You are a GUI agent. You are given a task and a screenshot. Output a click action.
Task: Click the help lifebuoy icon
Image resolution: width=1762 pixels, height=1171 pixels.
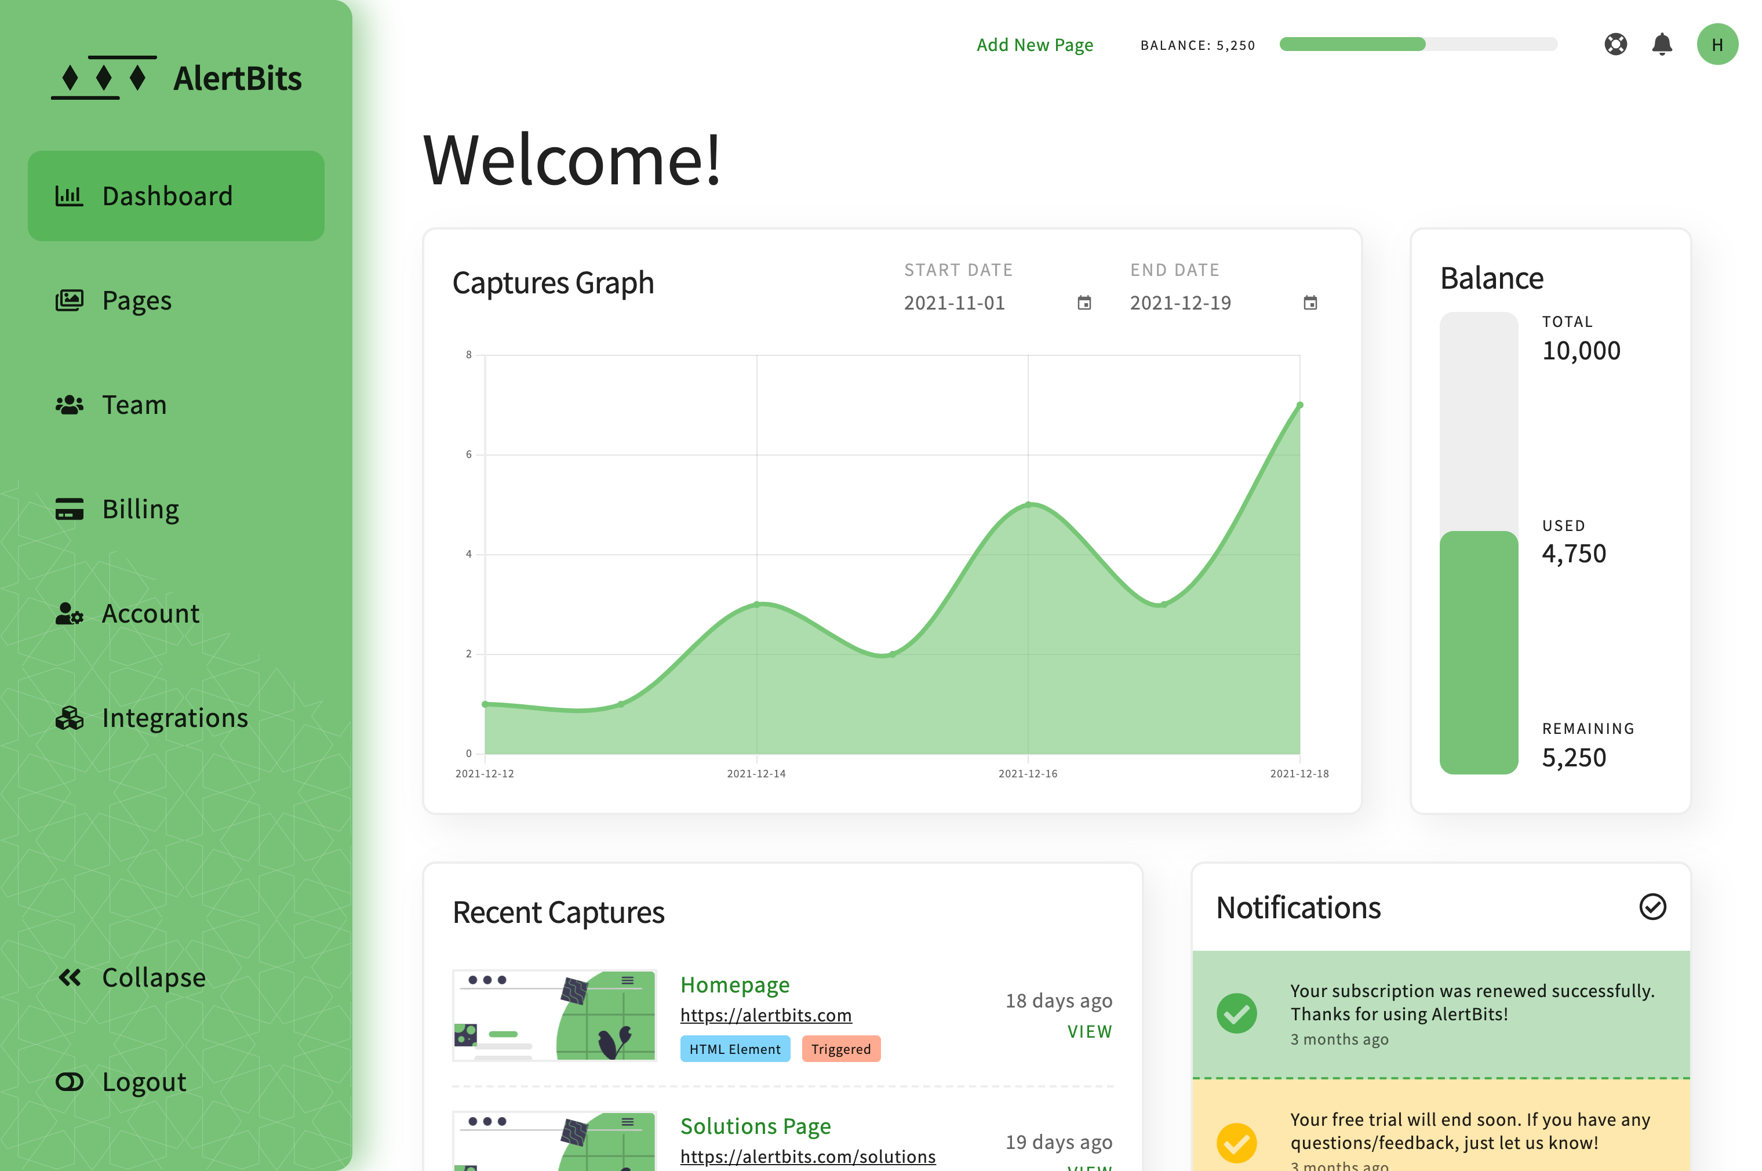click(1615, 44)
